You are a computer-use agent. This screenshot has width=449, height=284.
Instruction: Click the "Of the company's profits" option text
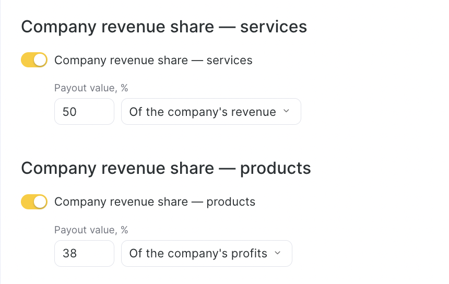[198, 254]
